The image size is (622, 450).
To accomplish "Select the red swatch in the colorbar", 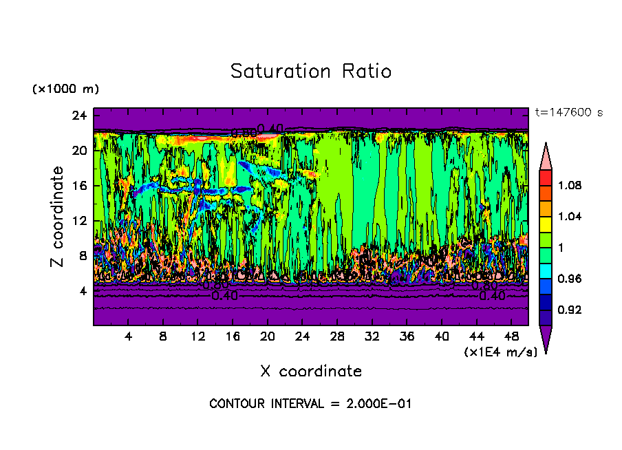I will click(545, 178).
